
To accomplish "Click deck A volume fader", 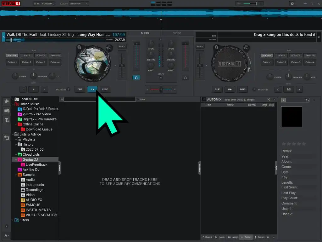I will click(136, 55).
